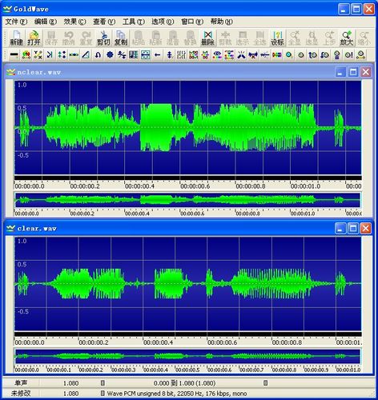Image resolution: width=378 pixels, height=400 pixels.
Task: Click the nclear.wav overview waveform strip
Action: 187,200
